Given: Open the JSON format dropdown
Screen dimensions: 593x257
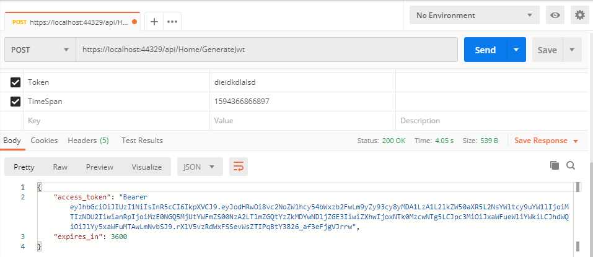Looking at the screenshot, I should (x=200, y=167).
